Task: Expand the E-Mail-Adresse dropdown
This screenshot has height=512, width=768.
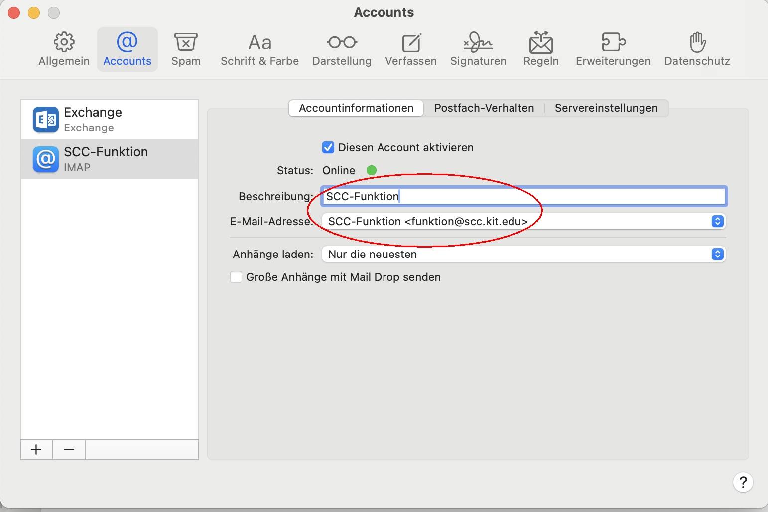Action: (717, 221)
